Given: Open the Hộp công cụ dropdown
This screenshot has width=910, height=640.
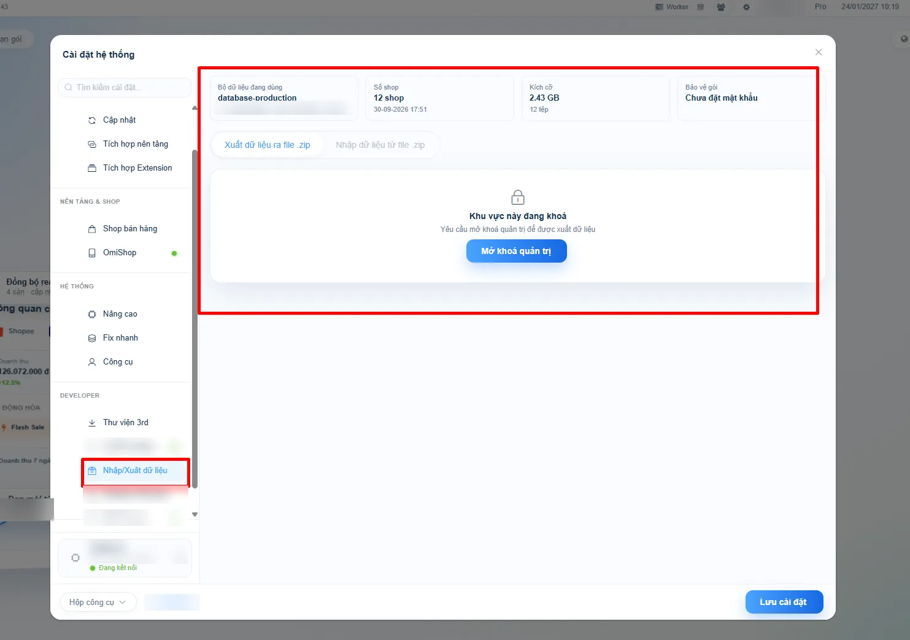Looking at the screenshot, I should 98,602.
